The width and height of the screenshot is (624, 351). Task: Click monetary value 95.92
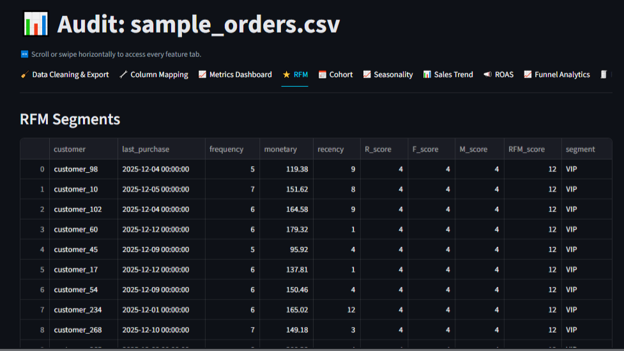[287, 250]
